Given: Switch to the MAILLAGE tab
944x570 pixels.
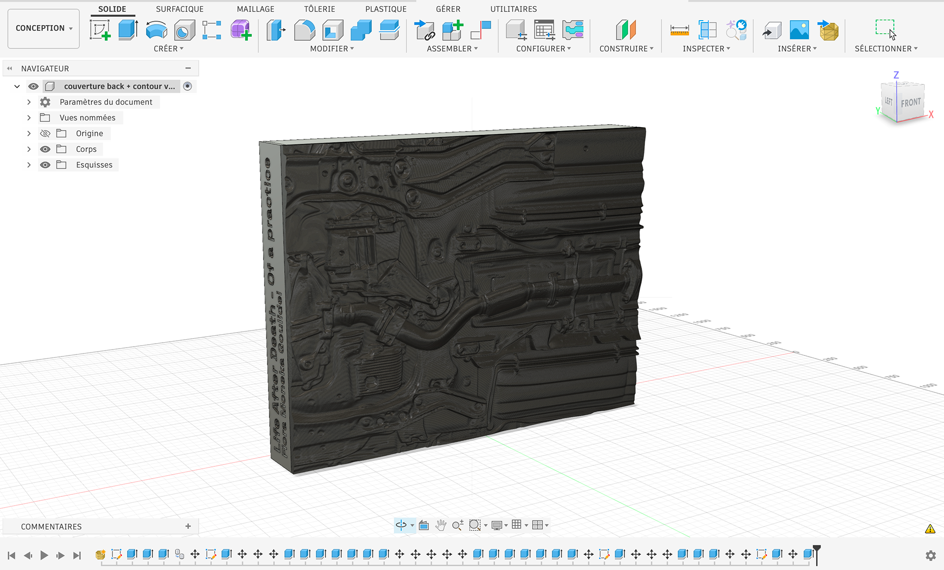Looking at the screenshot, I should [x=256, y=9].
